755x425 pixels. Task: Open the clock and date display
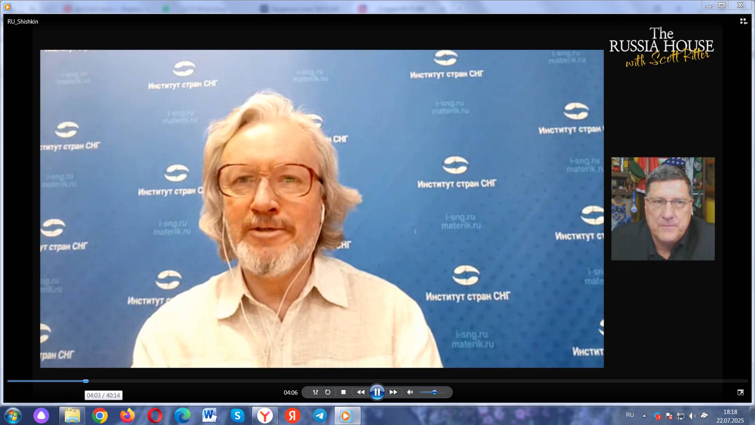pyautogui.click(x=730, y=416)
